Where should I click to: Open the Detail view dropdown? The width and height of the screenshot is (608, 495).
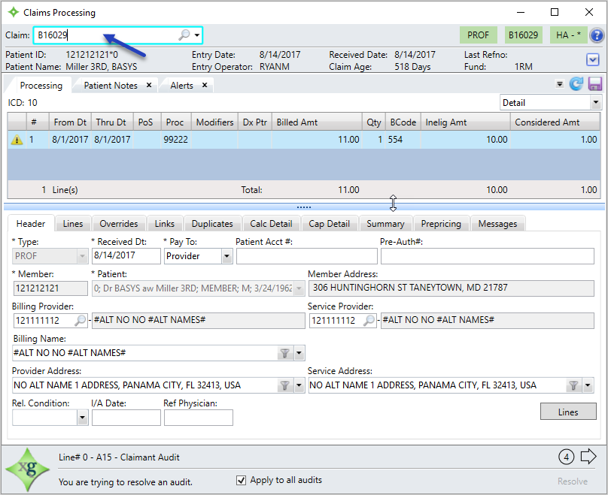[x=596, y=103]
